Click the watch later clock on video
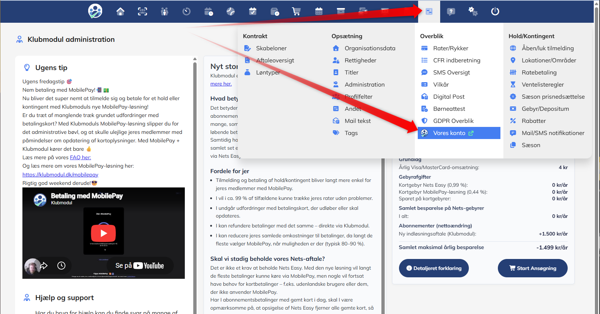 (61, 266)
